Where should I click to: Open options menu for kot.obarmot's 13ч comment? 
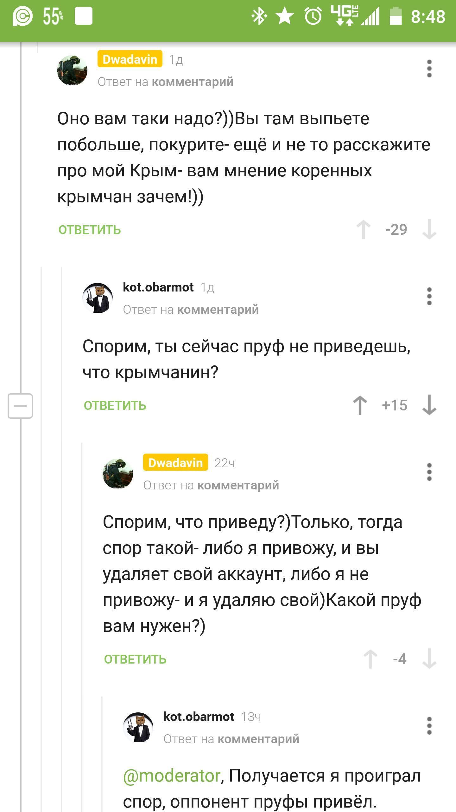pyautogui.click(x=429, y=726)
